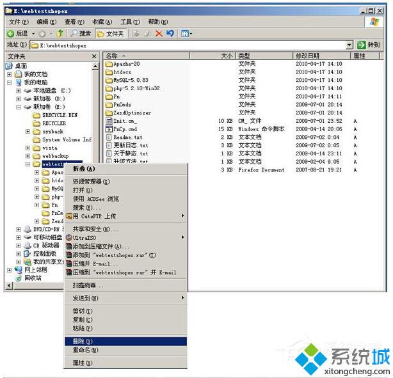
Task: Choose Sharing and Security (共享和安全) entry
Action: (126, 229)
